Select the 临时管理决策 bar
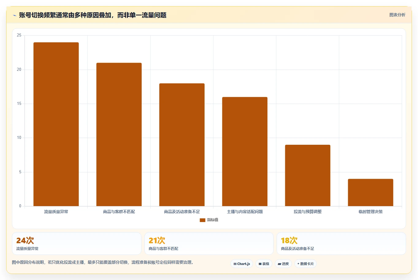The height and width of the screenshot is (280, 418). [x=370, y=193]
